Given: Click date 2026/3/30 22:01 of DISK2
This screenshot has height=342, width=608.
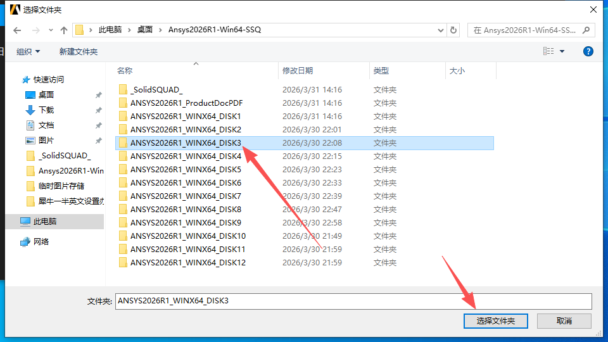Looking at the screenshot, I should click(312, 129).
